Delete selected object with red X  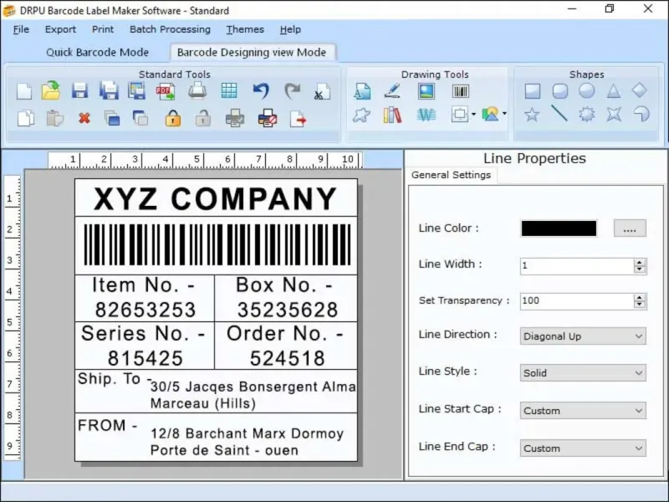(84, 118)
